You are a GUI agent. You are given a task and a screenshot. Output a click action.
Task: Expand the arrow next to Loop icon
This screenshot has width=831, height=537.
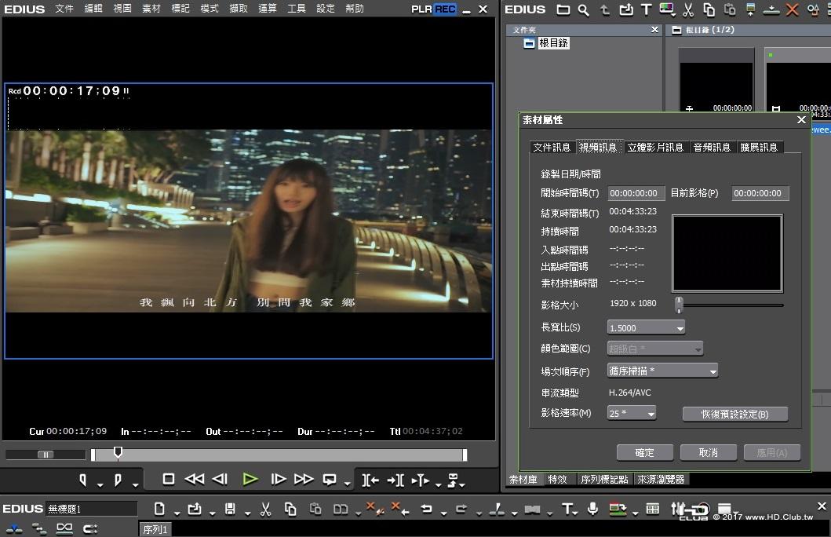point(347,484)
